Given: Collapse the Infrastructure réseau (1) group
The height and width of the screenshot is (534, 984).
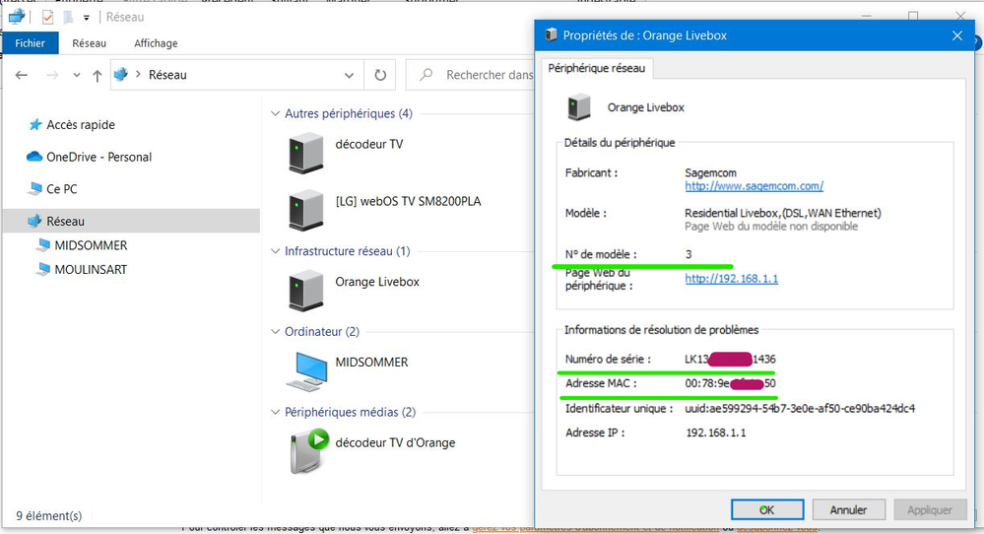Looking at the screenshot, I should (x=275, y=251).
